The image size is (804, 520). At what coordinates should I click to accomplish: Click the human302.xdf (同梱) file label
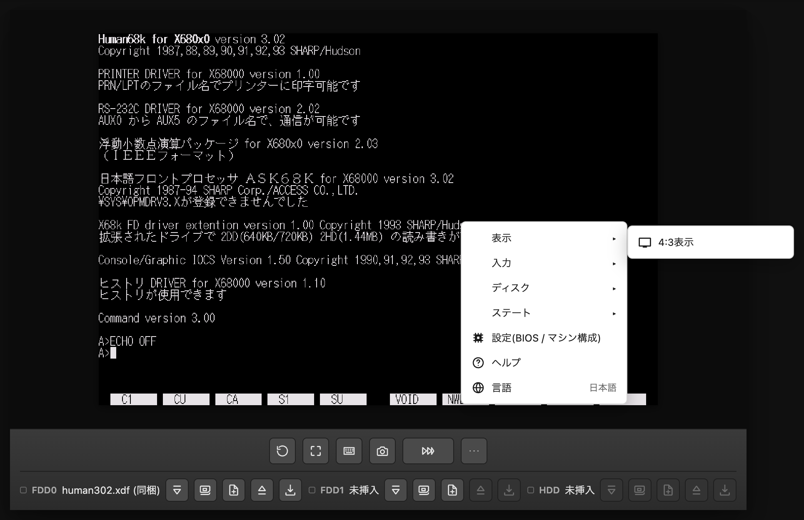(111, 490)
